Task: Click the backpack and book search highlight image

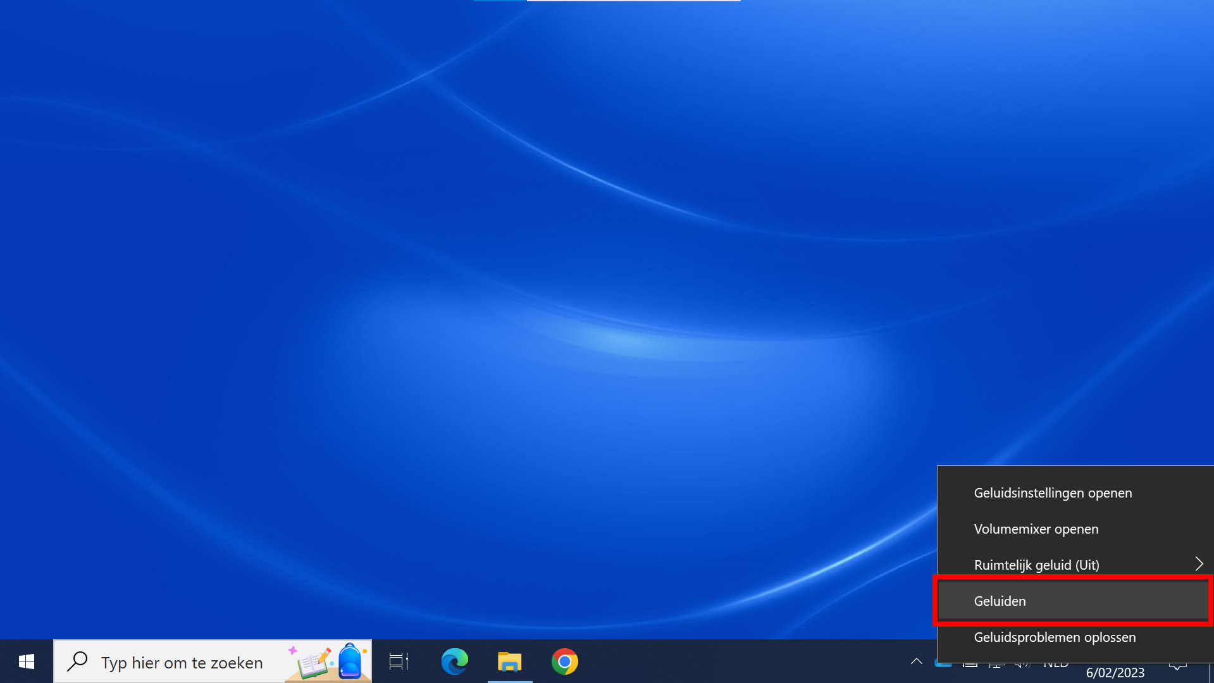Action: click(327, 662)
